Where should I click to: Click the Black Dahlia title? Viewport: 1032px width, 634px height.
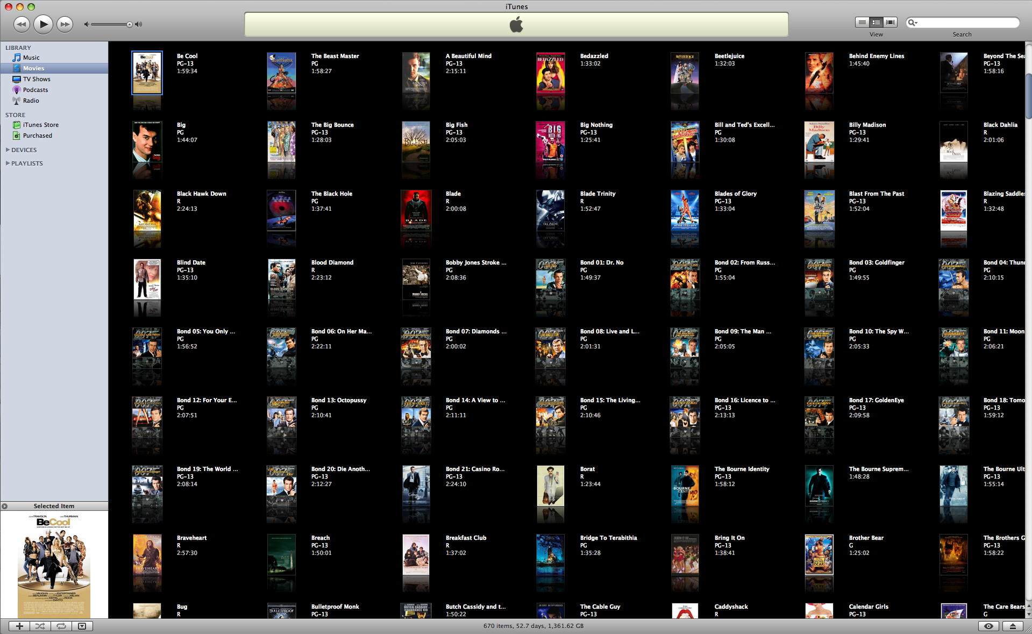[x=1000, y=125]
